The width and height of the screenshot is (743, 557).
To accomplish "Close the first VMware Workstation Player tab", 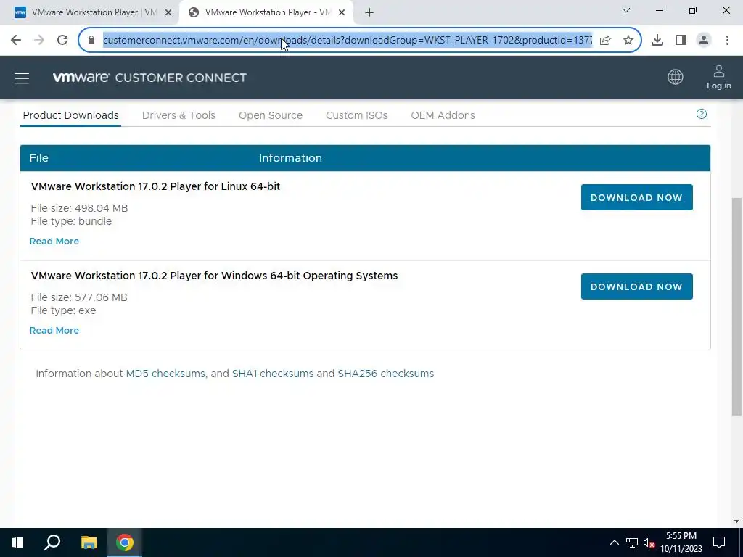I will tap(168, 12).
